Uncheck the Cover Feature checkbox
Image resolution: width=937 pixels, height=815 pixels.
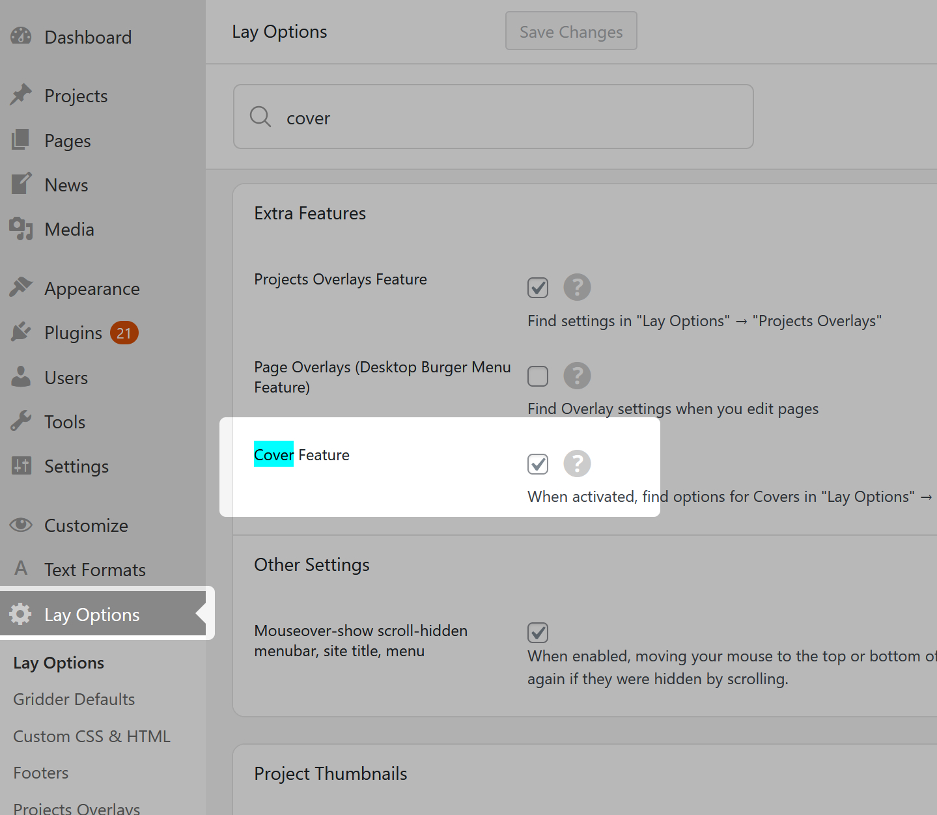pos(538,464)
